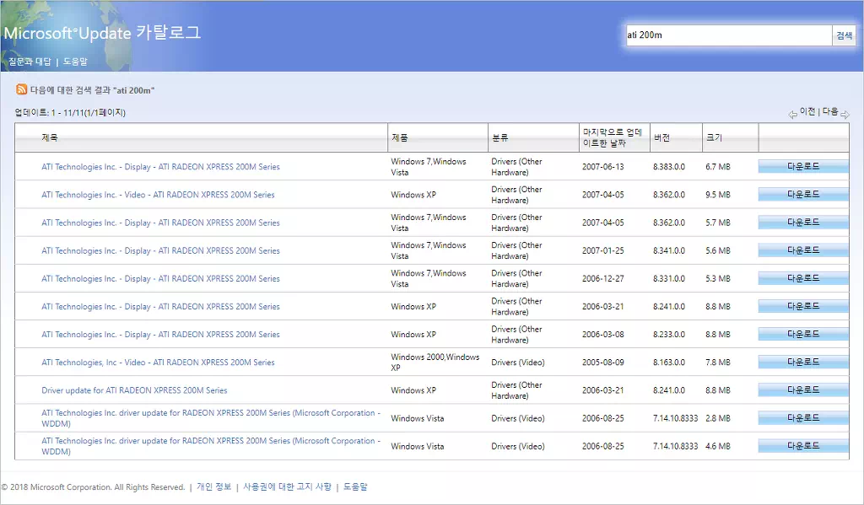The width and height of the screenshot is (864, 505).
Task: Click 다운로드 for the 9.5 MB Video driver
Action: point(803,195)
